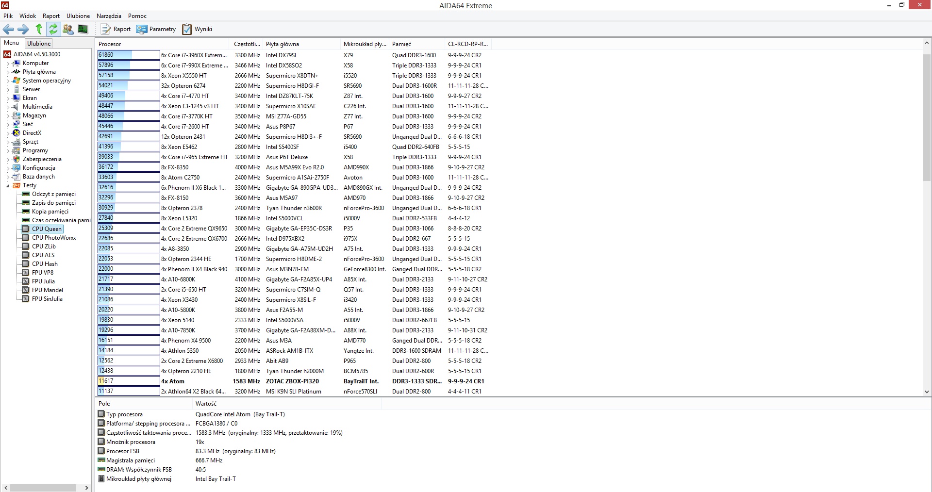Click the Baza danych icon
Screen dimensions: 932x492
pyautogui.click(x=17, y=177)
